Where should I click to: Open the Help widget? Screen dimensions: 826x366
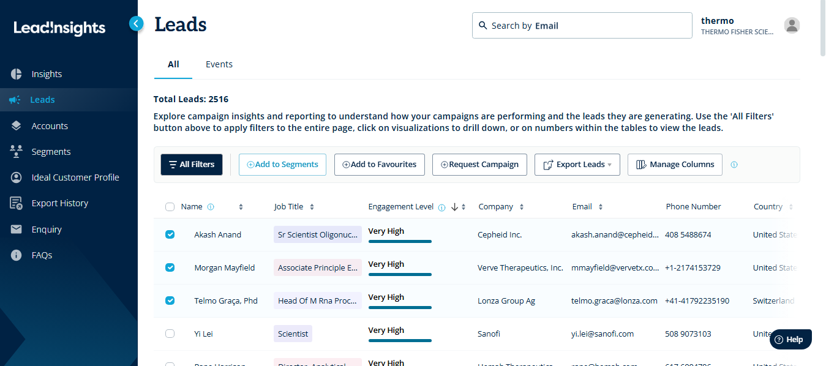coord(790,340)
